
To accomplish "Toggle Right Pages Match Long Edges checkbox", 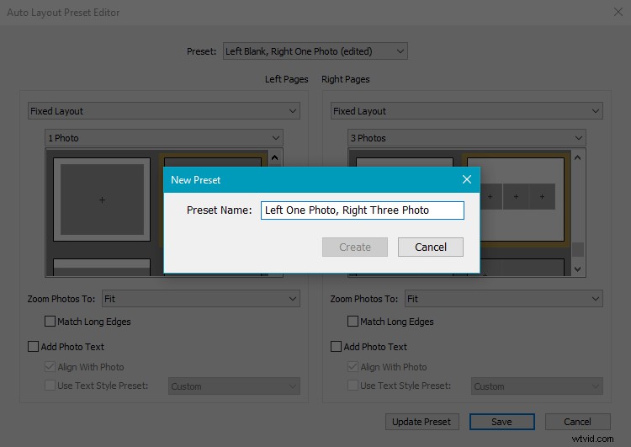I will 353,322.
